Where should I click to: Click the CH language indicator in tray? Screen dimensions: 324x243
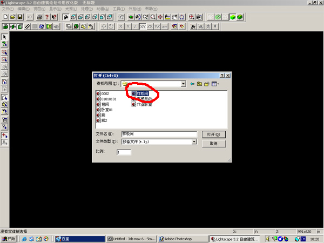(x=303, y=239)
